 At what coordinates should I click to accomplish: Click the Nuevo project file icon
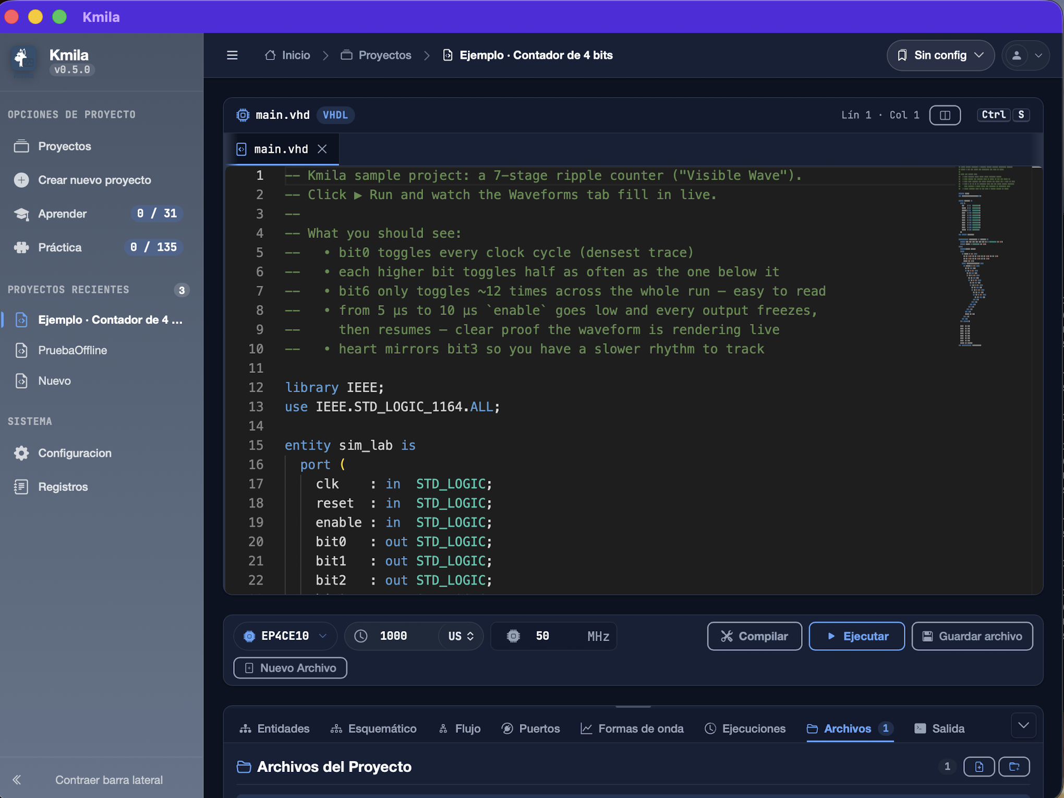point(21,381)
